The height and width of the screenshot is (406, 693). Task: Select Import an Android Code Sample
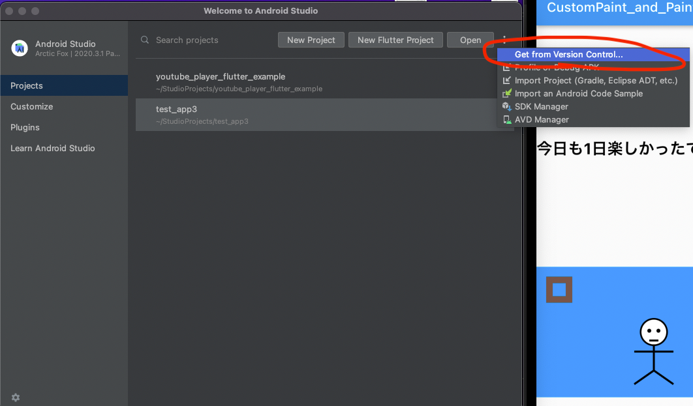tap(593, 94)
